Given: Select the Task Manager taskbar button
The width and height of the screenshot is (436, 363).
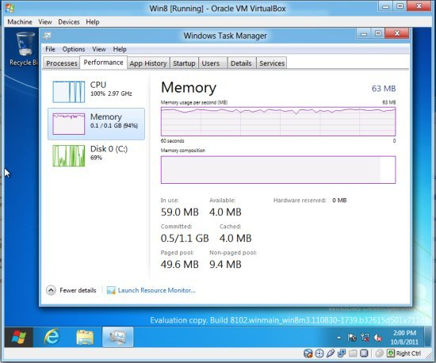Looking at the screenshot, I should 118,337.
